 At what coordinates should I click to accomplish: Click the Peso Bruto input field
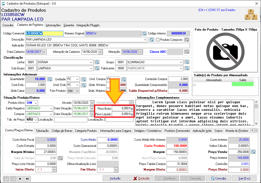tap(123, 108)
